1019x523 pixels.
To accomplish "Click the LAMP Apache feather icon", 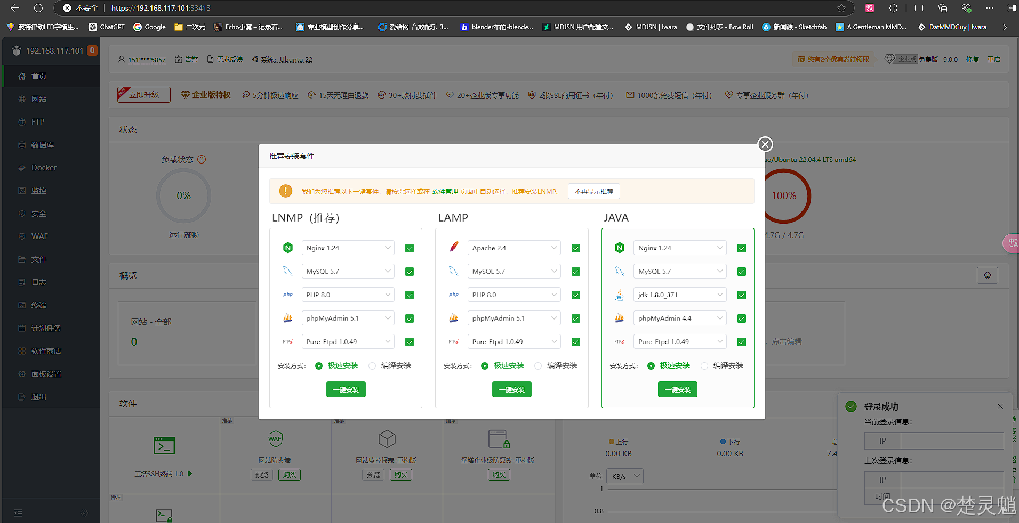I will click(x=454, y=247).
